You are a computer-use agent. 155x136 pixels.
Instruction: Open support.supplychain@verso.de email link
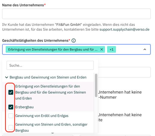click(124, 29)
